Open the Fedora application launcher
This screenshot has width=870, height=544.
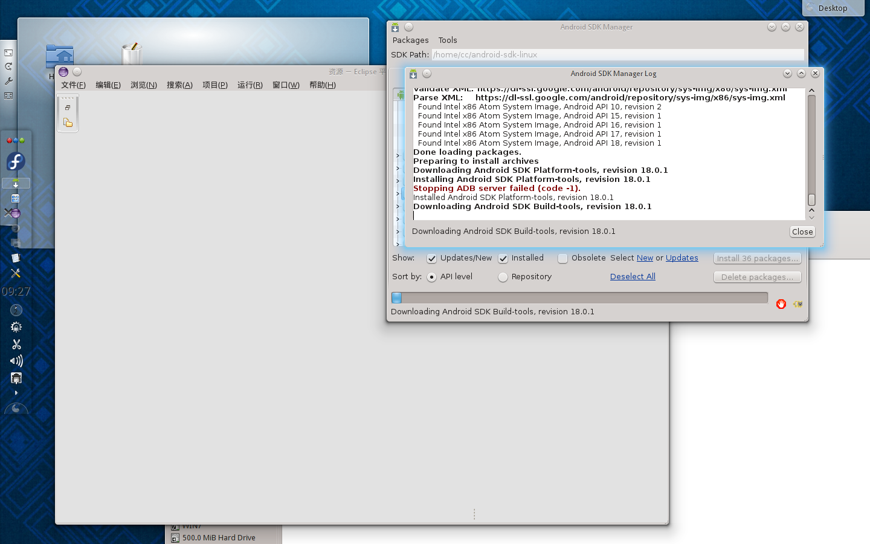(16, 161)
